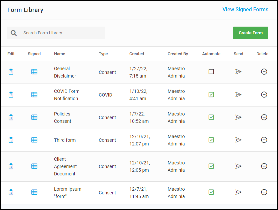The image size is (278, 210).
Task: Click the 12/7/21, 11:45 am date
Action: click(x=139, y=193)
